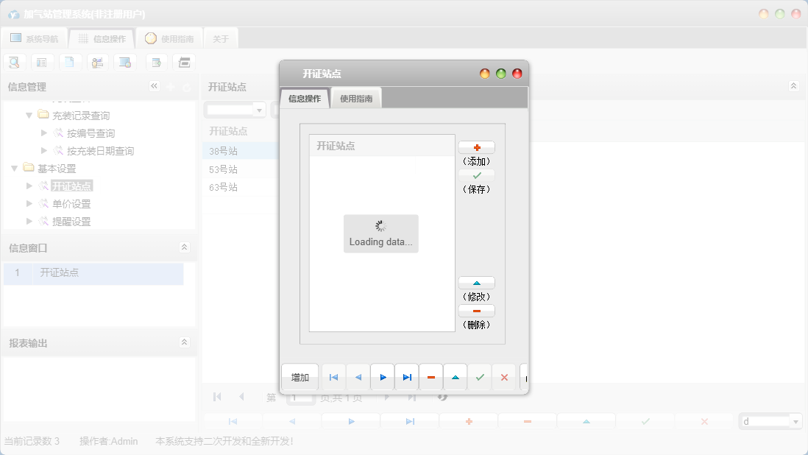808x455 pixels.
Task: Go to previous record in dialog bottom toolbar
Action: tap(358, 378)
